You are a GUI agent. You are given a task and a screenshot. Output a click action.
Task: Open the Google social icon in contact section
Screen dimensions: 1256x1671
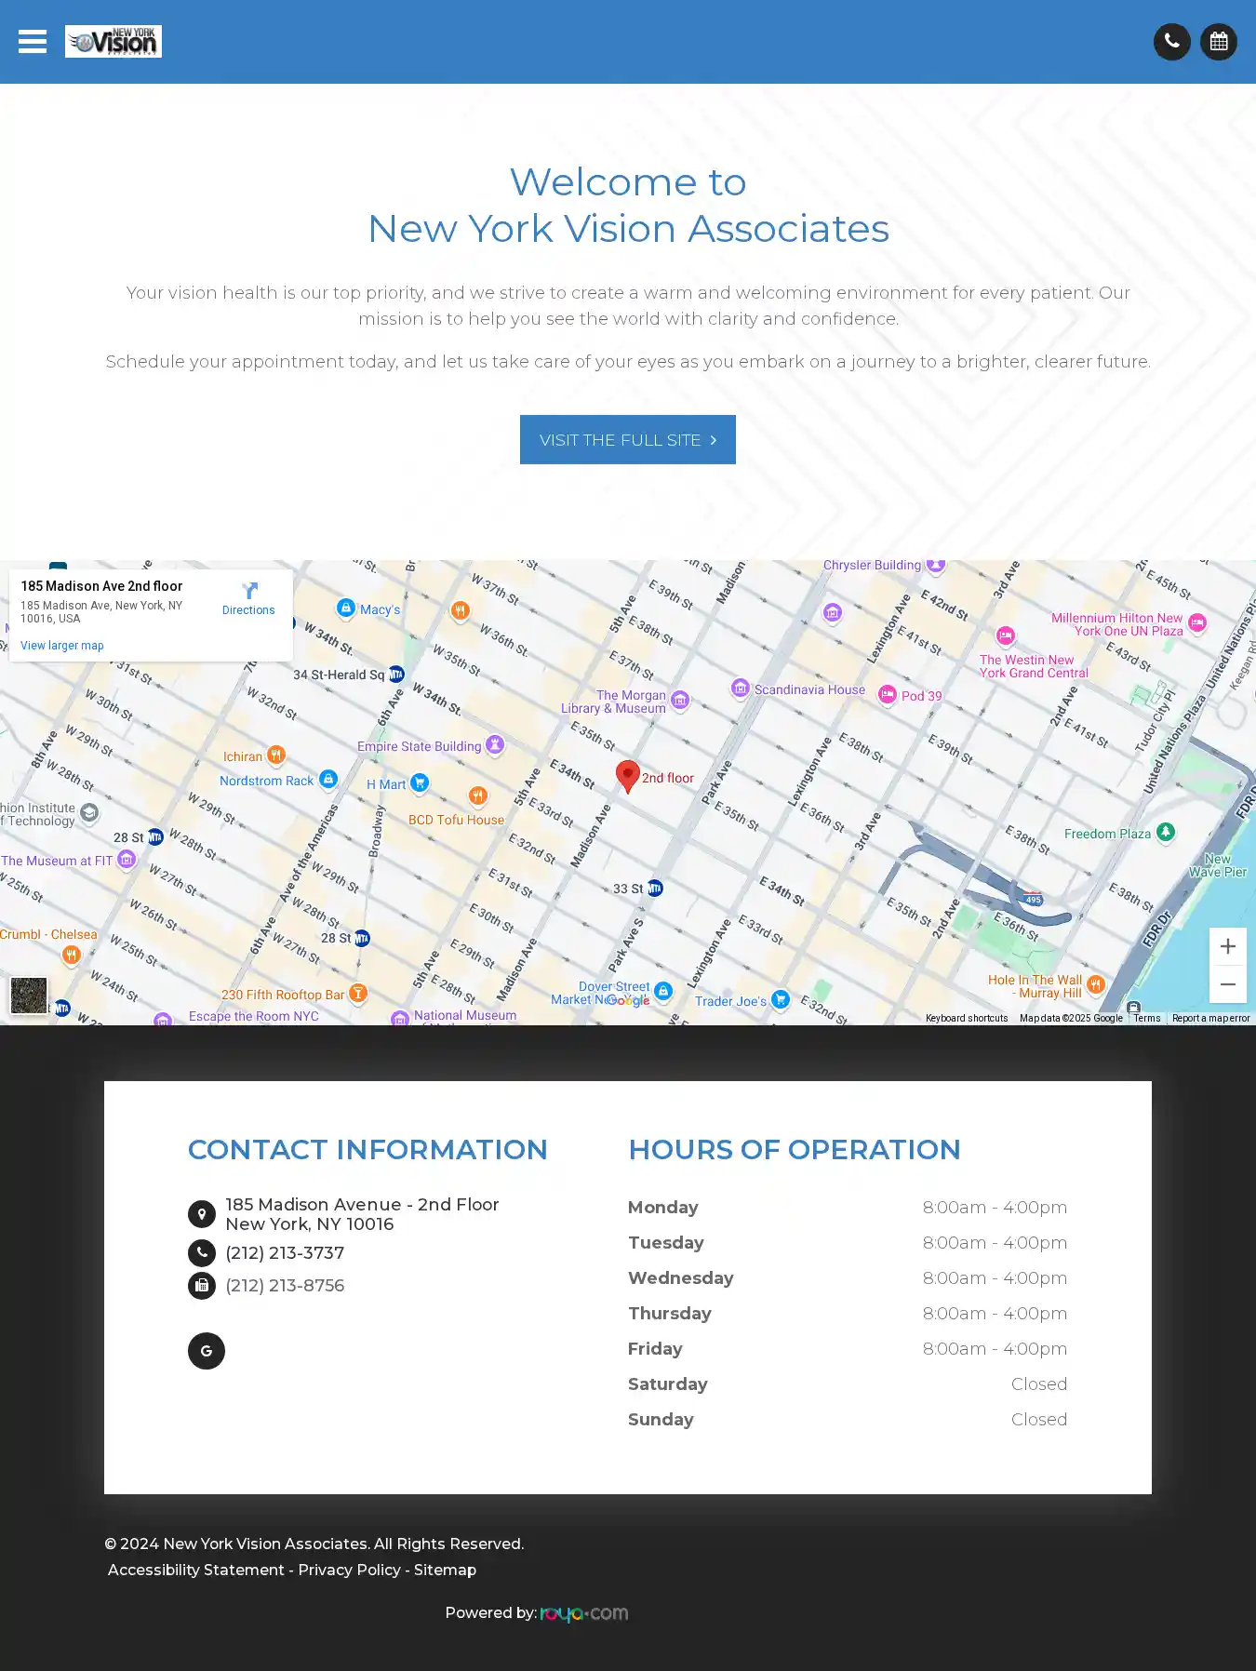[x=207, y=1351]
